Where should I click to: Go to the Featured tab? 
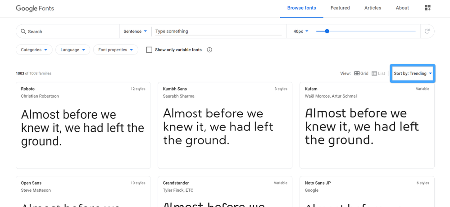click(340, 8)
